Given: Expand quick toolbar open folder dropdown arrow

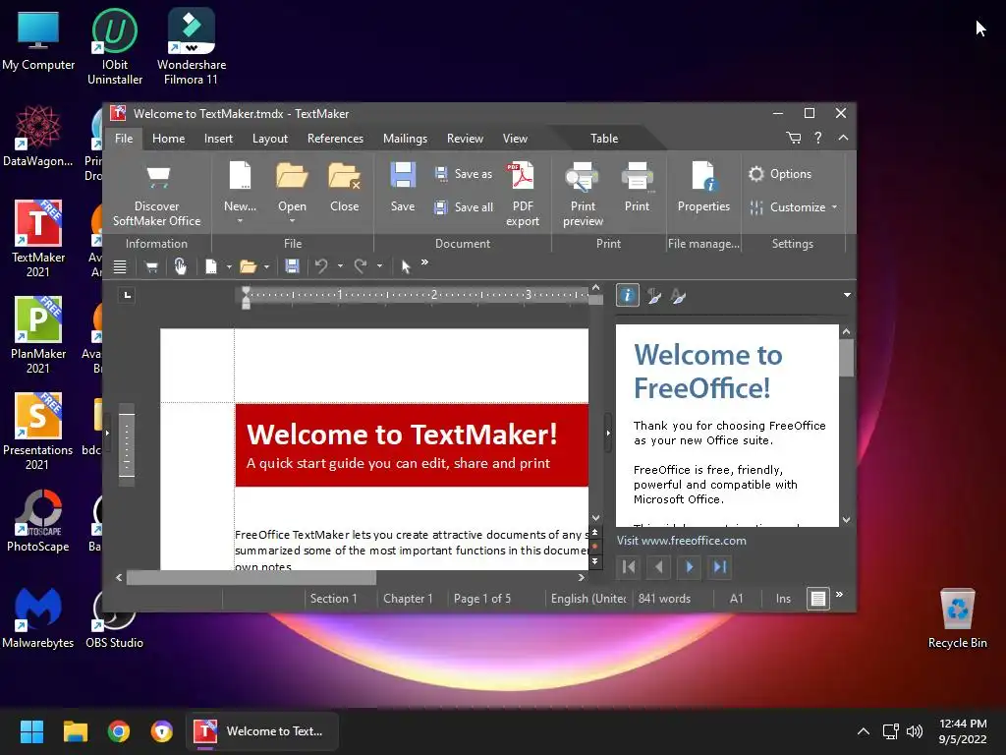Looking at the screenshot, I should pyautogui.click(x=266, y=266).
